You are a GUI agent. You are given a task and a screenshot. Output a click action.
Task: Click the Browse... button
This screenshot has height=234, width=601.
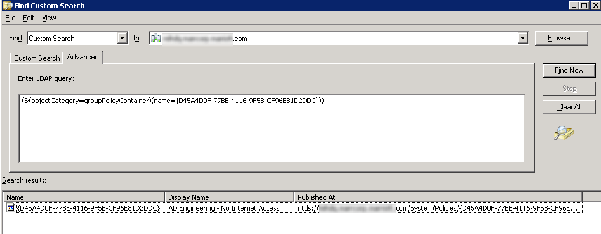pos(561,38)
